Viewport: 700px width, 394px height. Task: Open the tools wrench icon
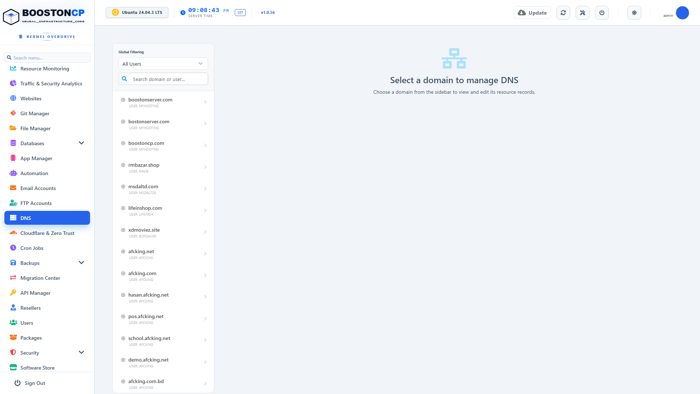tap(583, 13)
